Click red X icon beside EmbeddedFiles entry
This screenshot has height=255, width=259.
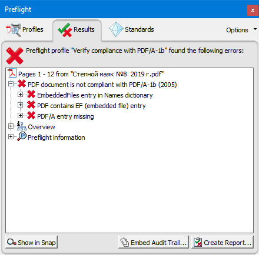[x=31, y=95]
